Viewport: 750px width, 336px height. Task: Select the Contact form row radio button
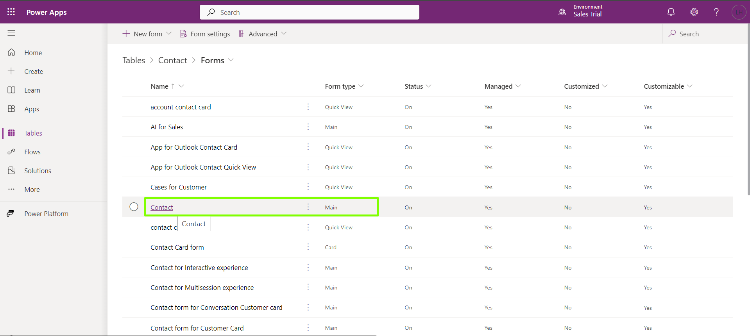pyautogui.click(x=134, y=207)
